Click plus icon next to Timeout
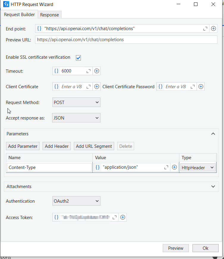224x259 pixels. 97,71
